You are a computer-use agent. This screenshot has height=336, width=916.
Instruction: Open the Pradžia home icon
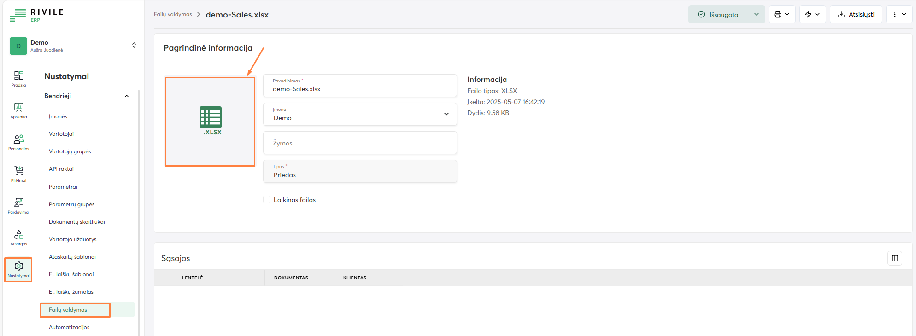pyautogui.click(x=18, y=78)
